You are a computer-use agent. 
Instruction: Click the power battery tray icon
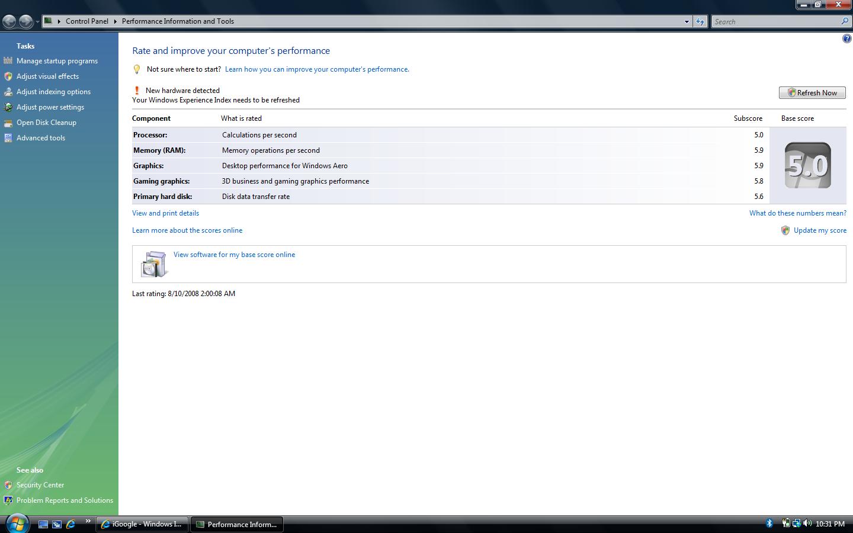coord(785,524)
